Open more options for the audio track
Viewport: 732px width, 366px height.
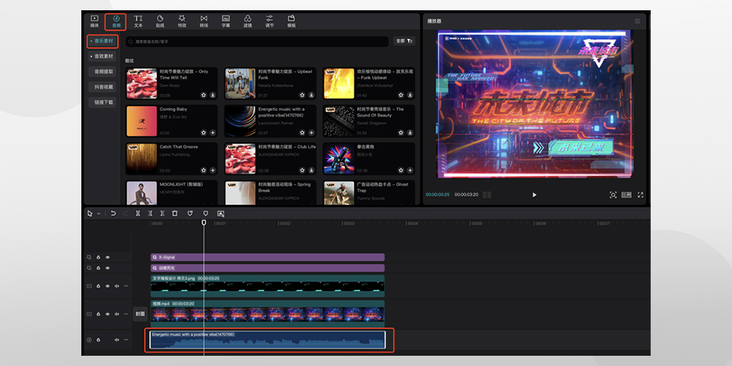pos(126,340)
